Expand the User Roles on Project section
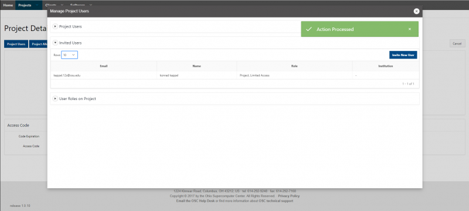Image resolution: width=469 pixels, height=211 pixels. pos(55,99)
